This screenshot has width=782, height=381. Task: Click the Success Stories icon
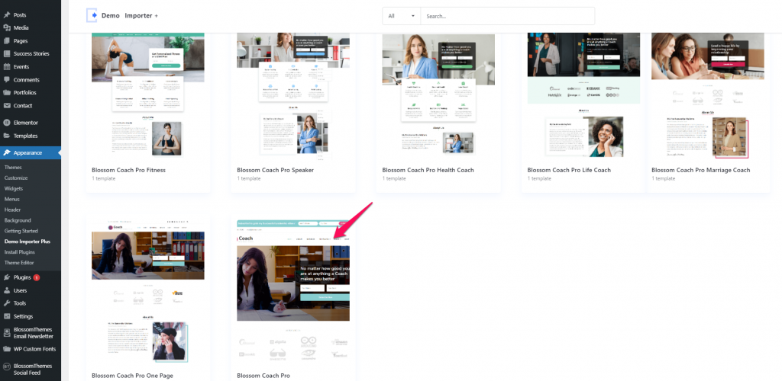[x=7, y=53]
